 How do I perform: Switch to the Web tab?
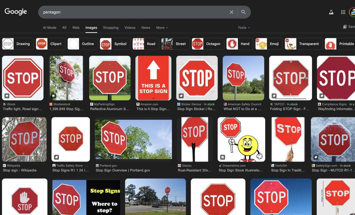click(76, 28)
